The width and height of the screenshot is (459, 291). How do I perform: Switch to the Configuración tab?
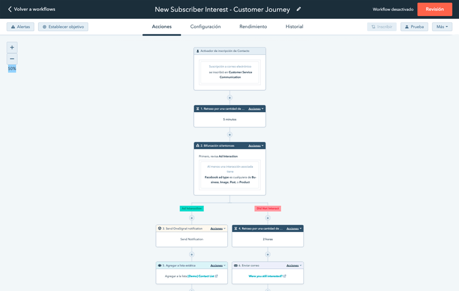(205, 27)
